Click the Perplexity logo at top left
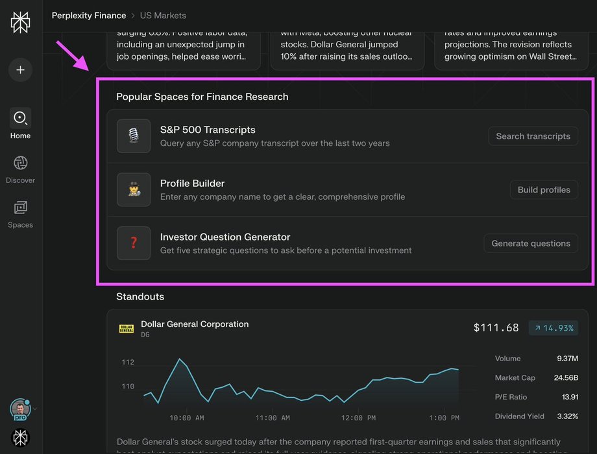This screenshot has height=454, width=597. 20,21
